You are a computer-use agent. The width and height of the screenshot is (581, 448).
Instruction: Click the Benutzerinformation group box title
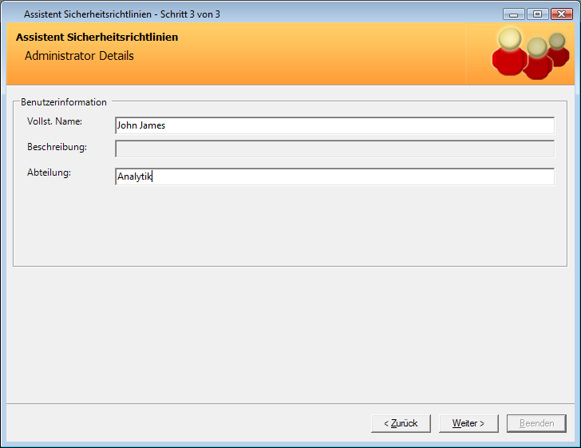64,102
